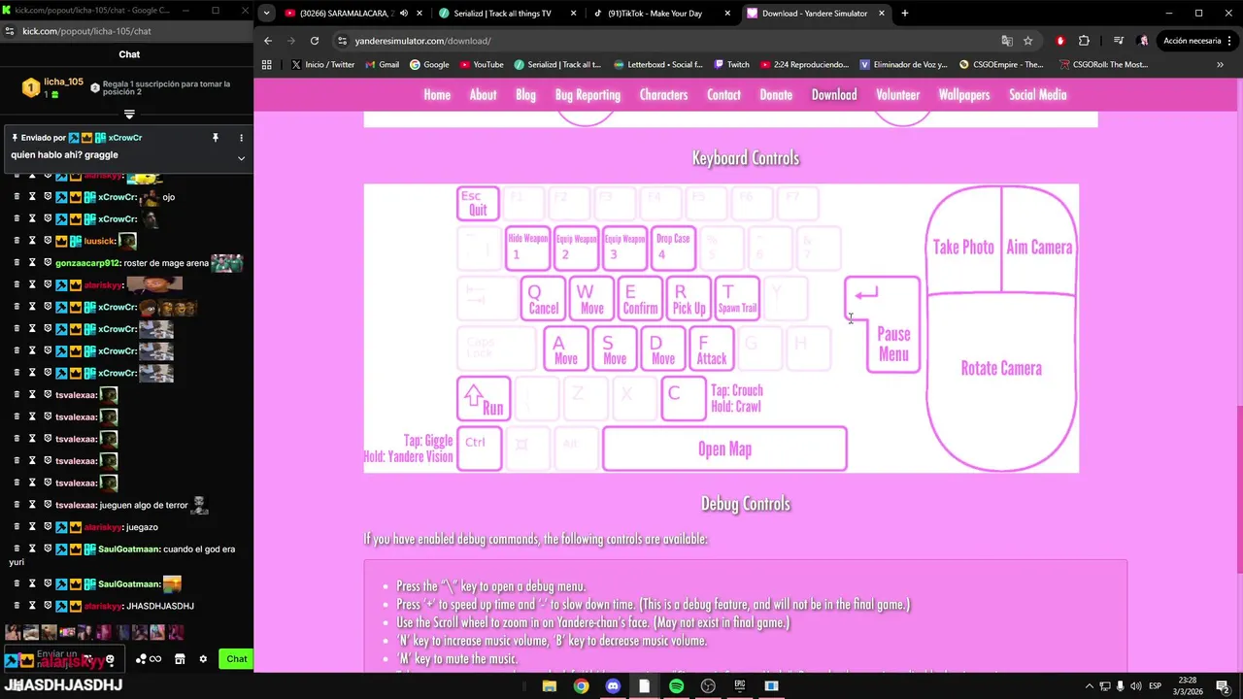The height and width of the screenshot is (699, 1243).
Task: Open the Chrome extensions puzzle icon
Action: tap(1084, 41)
